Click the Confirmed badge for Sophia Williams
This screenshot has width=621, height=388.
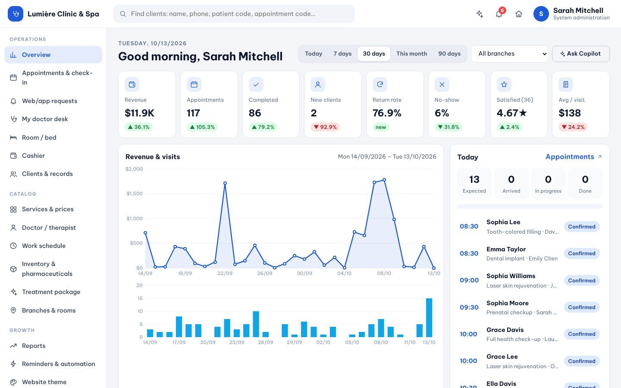pos(582,281)
